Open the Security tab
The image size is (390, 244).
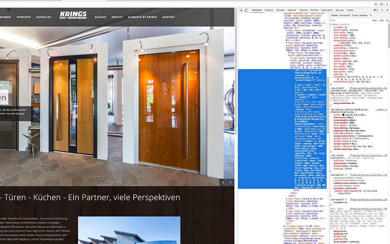pos(340,10)
